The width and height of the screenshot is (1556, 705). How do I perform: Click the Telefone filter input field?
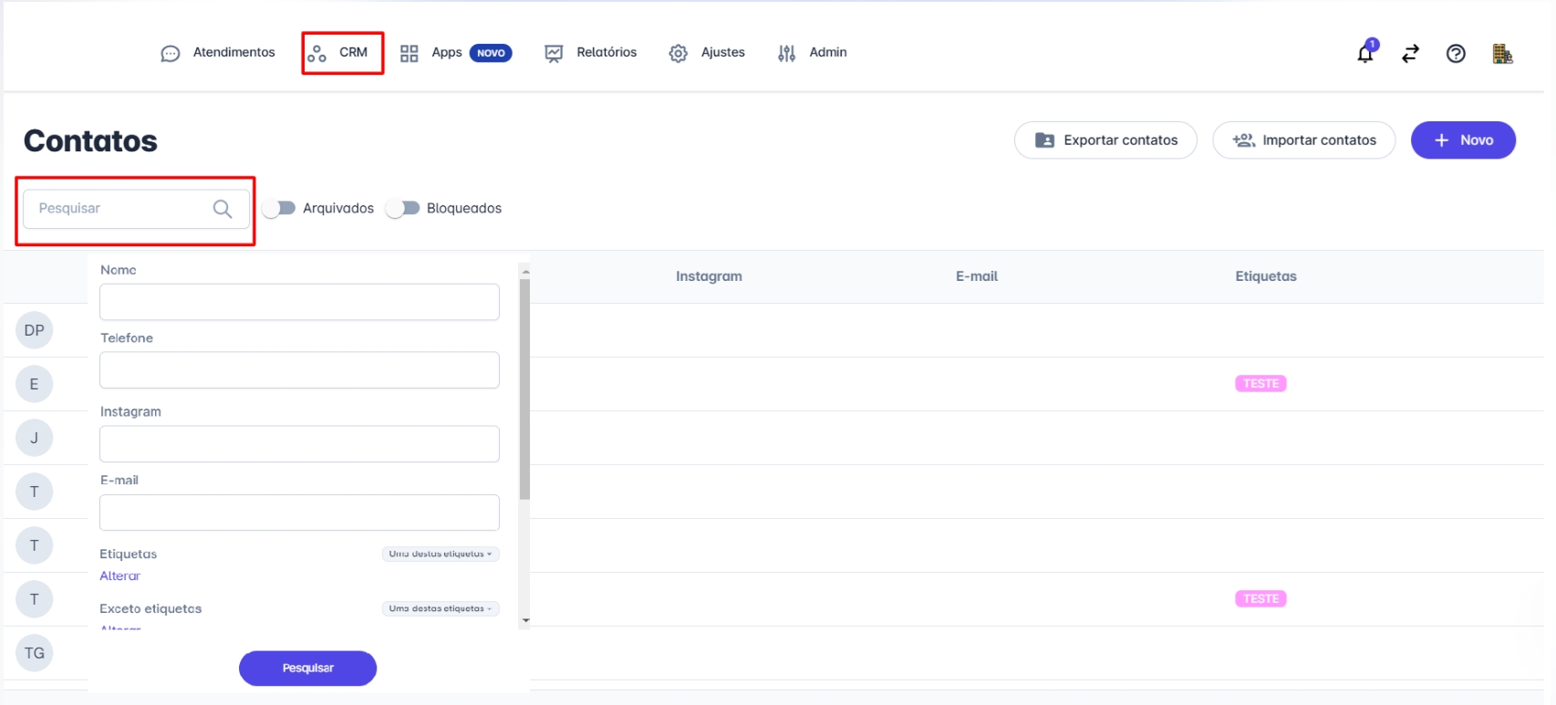pos(299,370)
